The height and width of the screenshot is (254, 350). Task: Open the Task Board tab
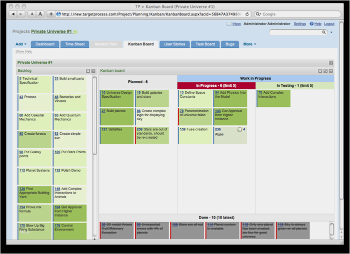pyautogui.click(x=205, y=44)
